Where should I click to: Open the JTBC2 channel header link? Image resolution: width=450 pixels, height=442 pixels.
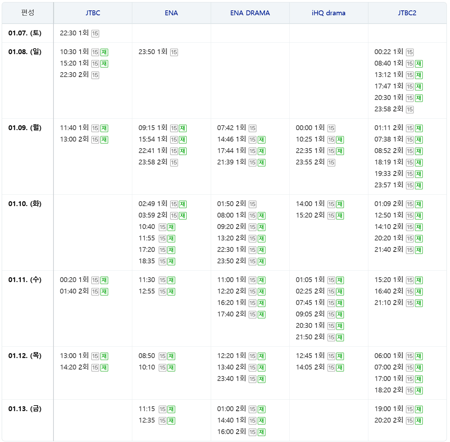click(x=407, y=13)
